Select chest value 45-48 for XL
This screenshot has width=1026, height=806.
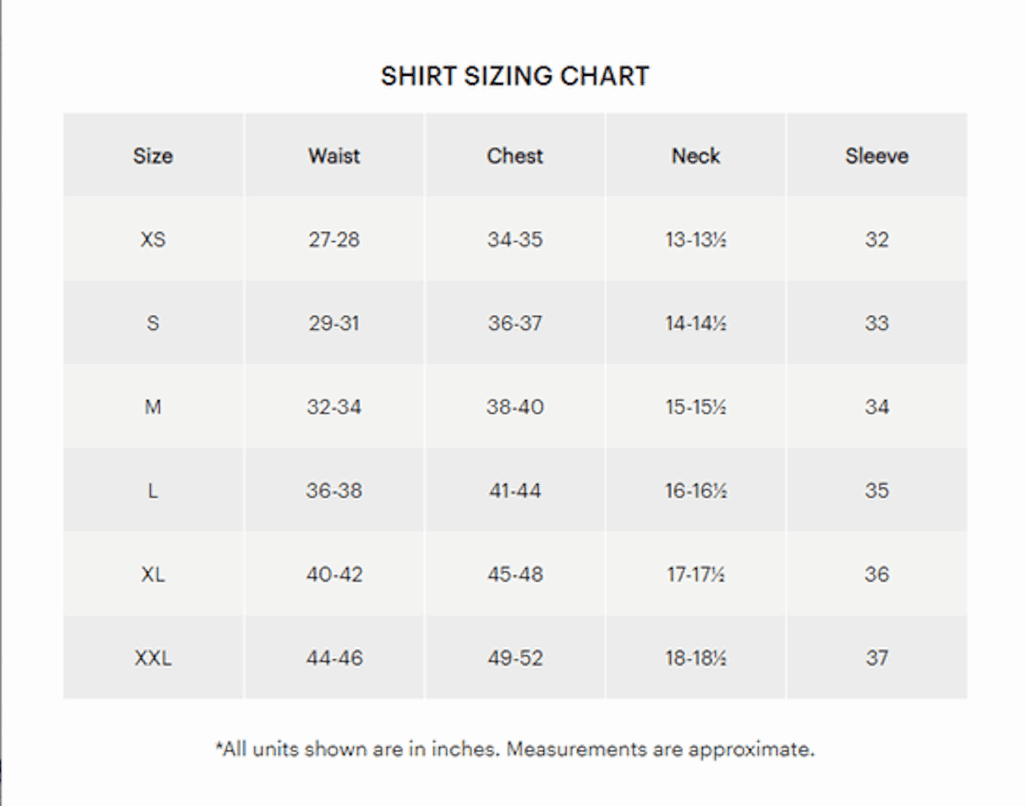tap(514, 574)
